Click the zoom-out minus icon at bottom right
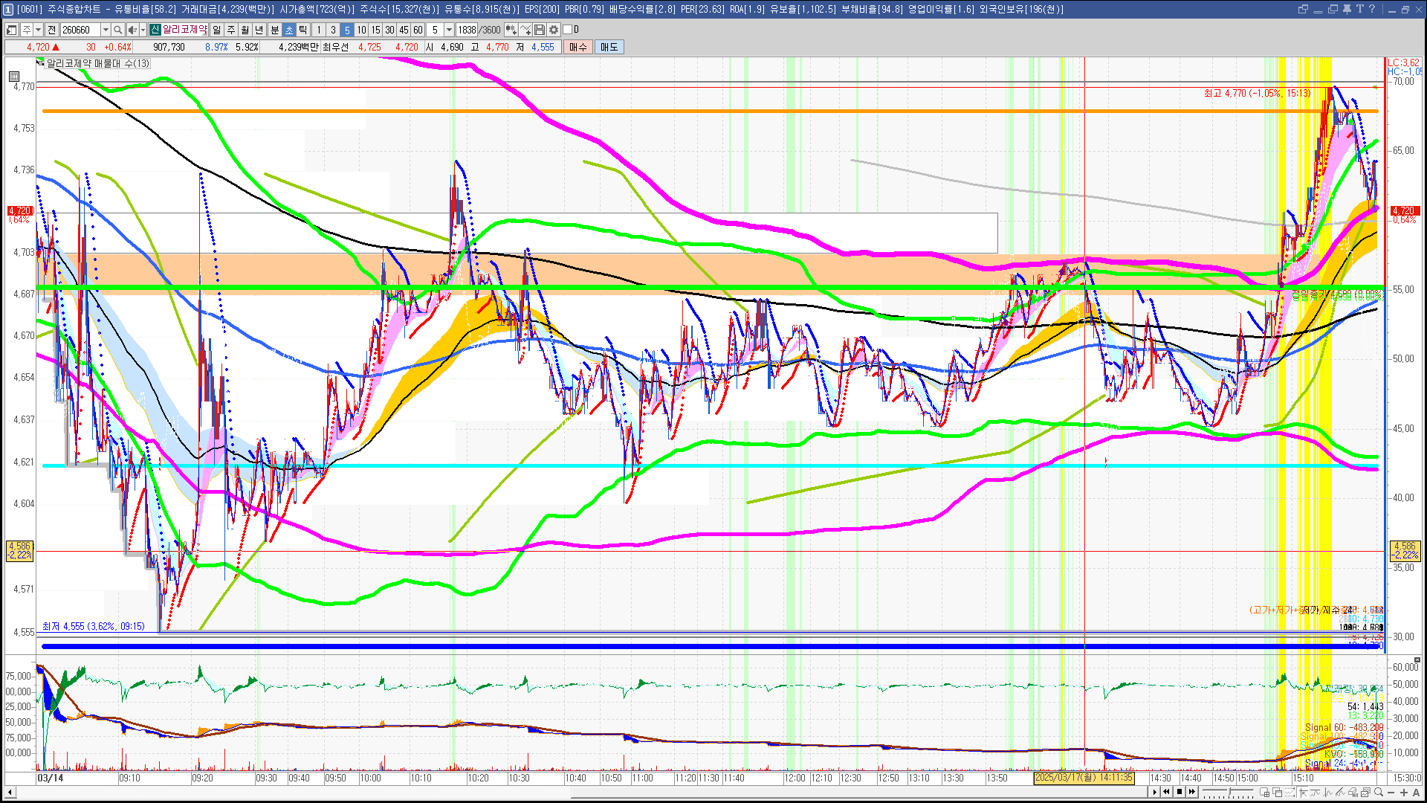Screen dimensions: 1427x803 pyautogui.click(x=1391, y=793)
